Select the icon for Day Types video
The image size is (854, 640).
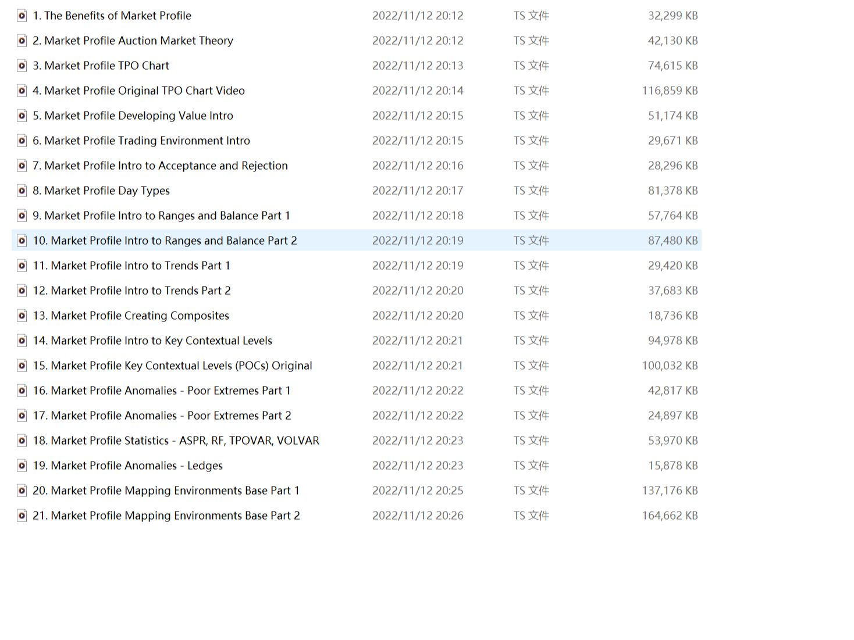[22, 191]
